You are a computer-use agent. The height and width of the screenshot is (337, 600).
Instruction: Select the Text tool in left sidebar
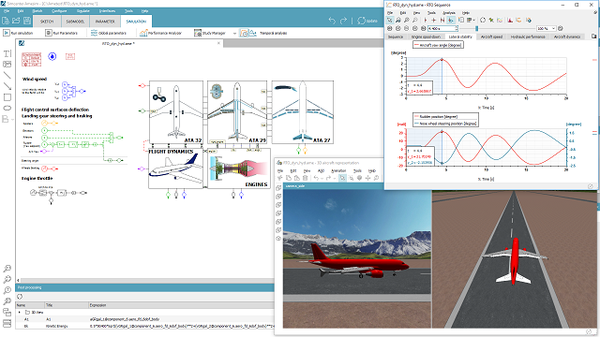pos(7,53)
